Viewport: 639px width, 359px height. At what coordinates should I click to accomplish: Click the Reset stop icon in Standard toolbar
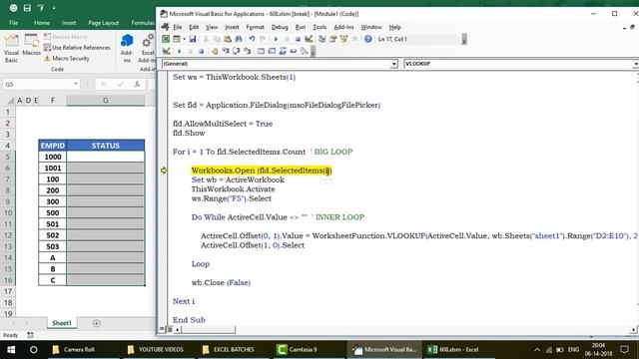[x=298, y=39]
